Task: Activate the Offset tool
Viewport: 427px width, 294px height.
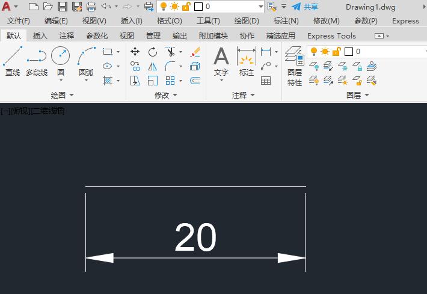Action: pyautogui.click(x=195, y=81)
